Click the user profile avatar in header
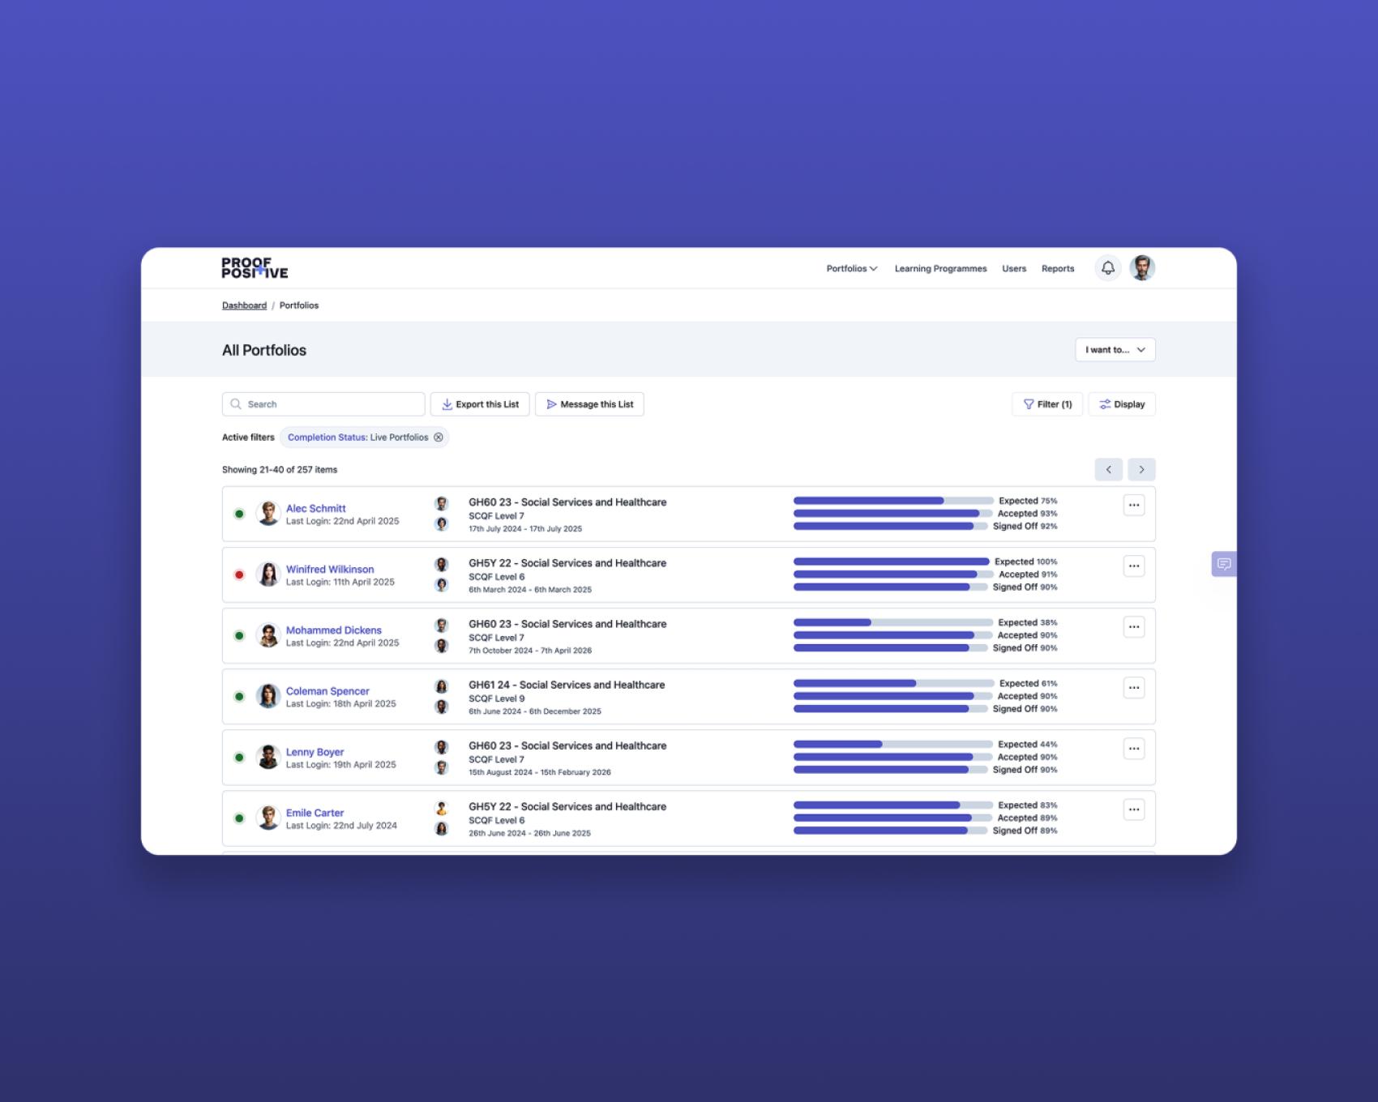 tap(1142, 268)
